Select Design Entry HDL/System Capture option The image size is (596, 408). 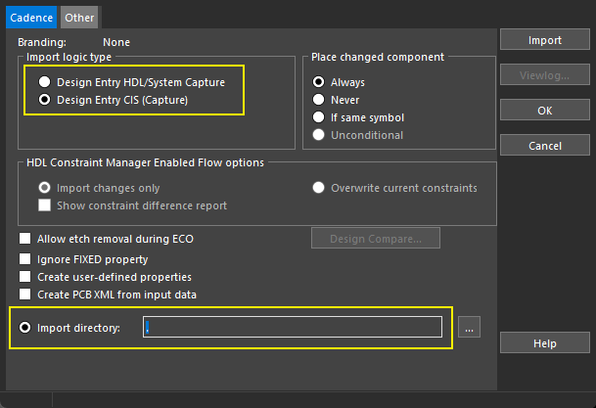[x=44, y=82]
